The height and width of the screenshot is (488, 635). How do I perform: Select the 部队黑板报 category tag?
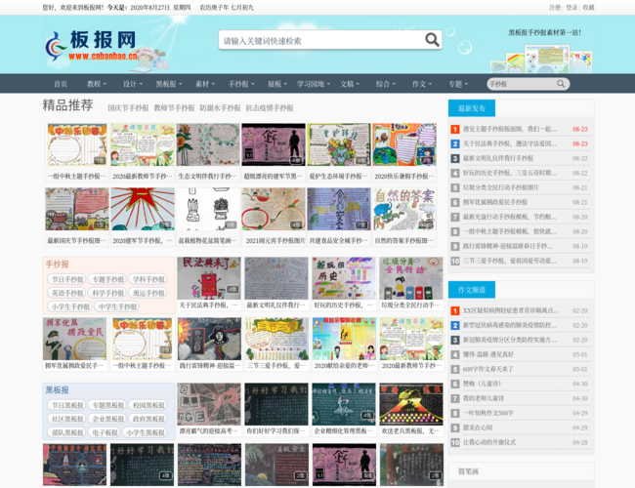[x=67, y=432]
